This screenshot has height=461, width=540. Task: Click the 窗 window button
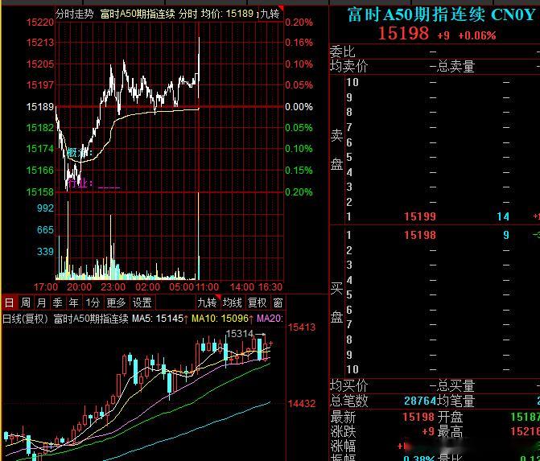(278, 303)
